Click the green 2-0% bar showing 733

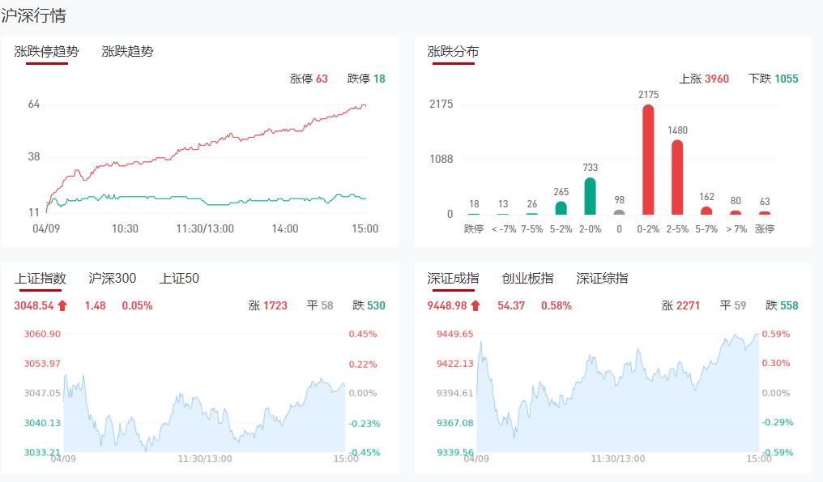coord(590,196)
